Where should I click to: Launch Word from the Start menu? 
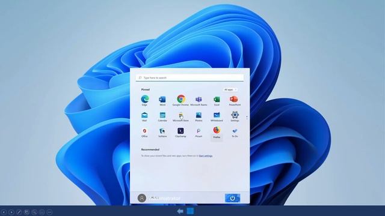(x=162, y=100)
